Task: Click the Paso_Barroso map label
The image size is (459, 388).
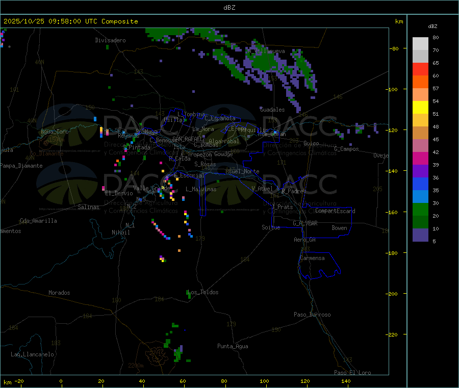Action: click(312, 315)
